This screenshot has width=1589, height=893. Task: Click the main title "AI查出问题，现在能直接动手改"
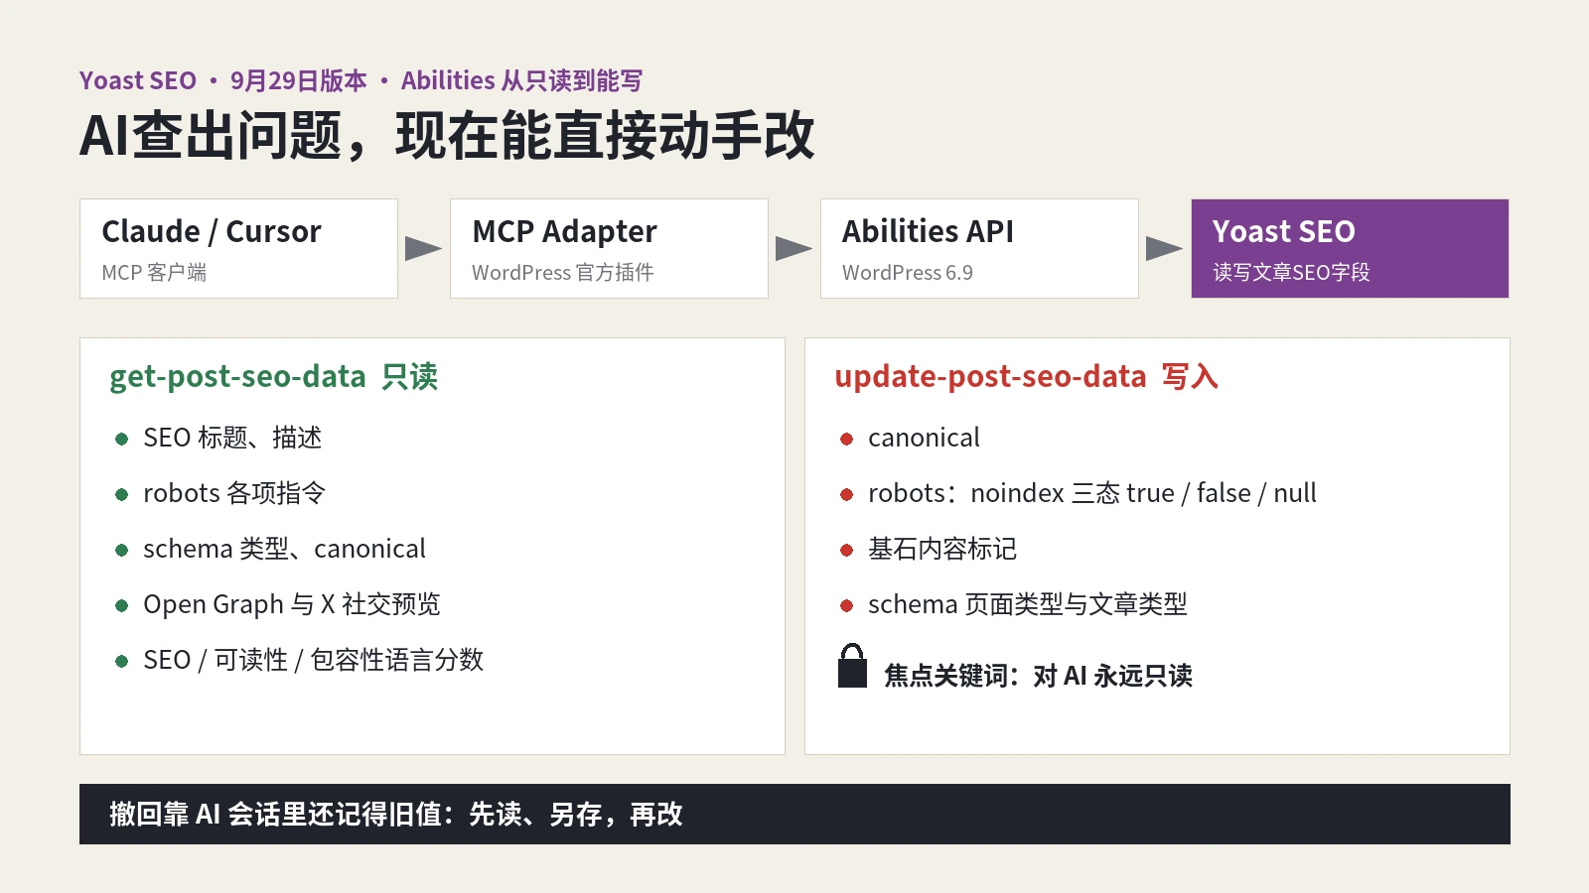447,136
